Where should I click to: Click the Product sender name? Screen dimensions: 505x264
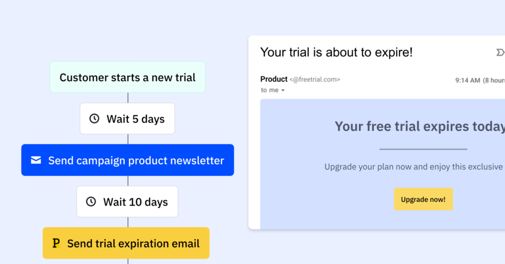274,79
